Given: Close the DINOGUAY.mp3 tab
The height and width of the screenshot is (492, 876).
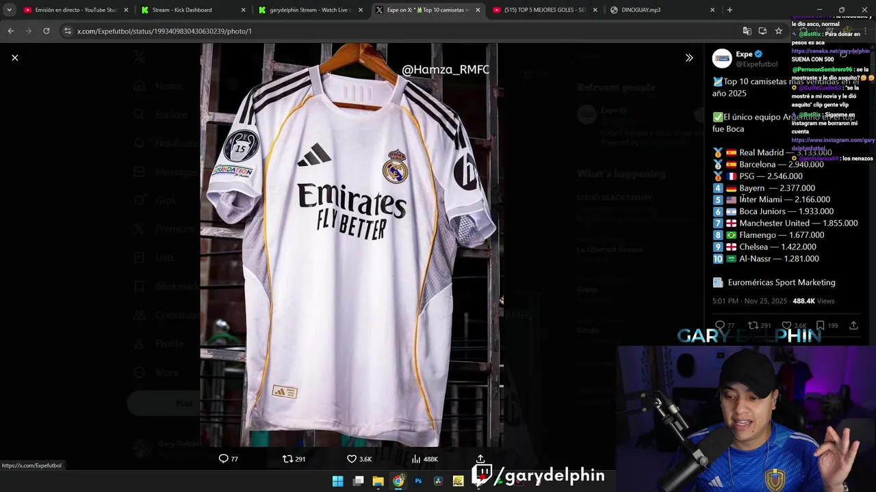Looking at the screenshot, I should (x=712, y=10).
